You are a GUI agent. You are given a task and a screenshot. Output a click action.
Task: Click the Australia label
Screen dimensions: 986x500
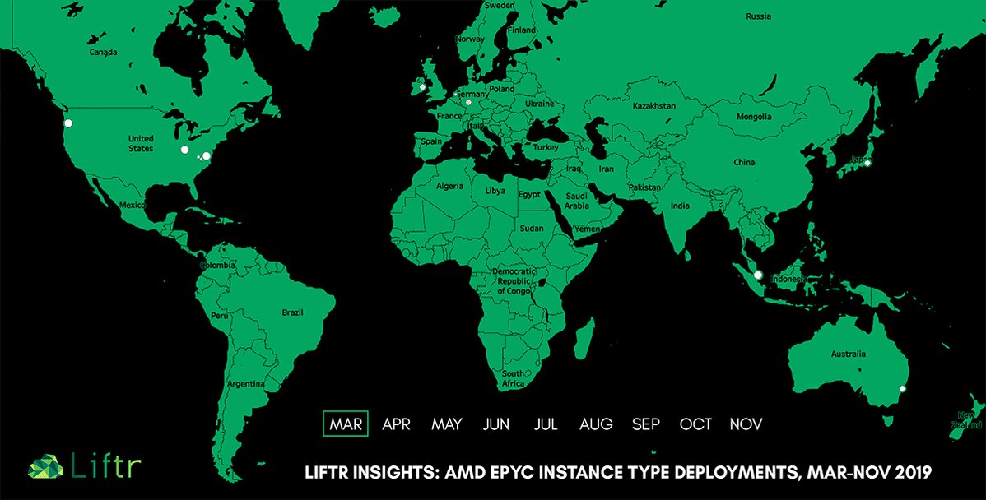(x=849, y=354)
